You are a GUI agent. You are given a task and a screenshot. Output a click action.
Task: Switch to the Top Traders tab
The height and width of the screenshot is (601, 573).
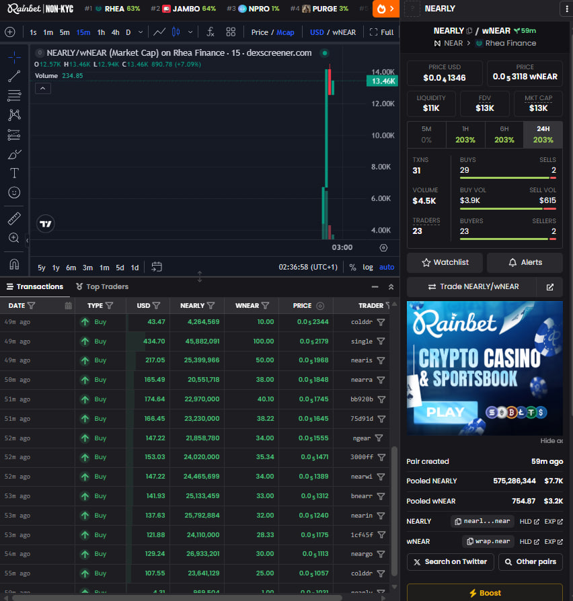click(x=102, y=286)
